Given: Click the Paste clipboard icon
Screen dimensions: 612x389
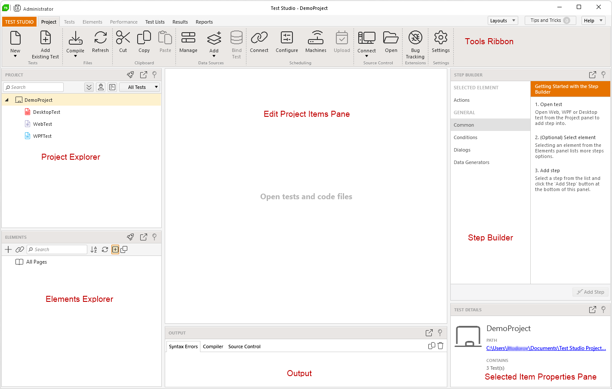Looking at the screenshot, I should coord(165,38).
